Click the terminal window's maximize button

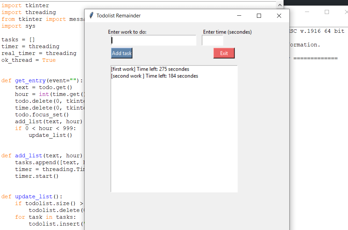click(x=327, y=11)
